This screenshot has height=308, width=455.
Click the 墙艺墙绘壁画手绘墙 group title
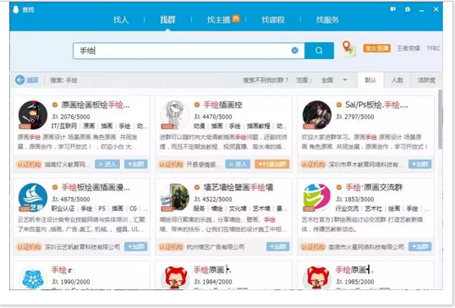pos(238,188)
